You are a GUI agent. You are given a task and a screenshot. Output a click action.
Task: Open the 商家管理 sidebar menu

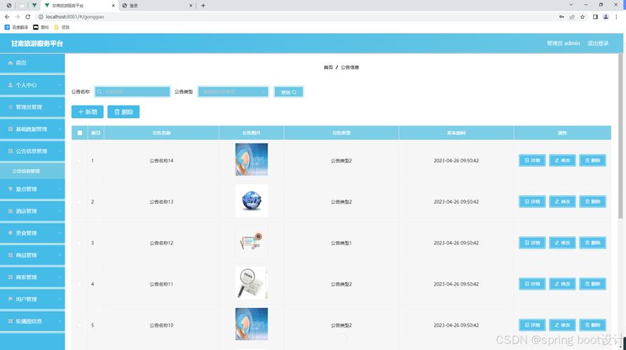point(32,277)
